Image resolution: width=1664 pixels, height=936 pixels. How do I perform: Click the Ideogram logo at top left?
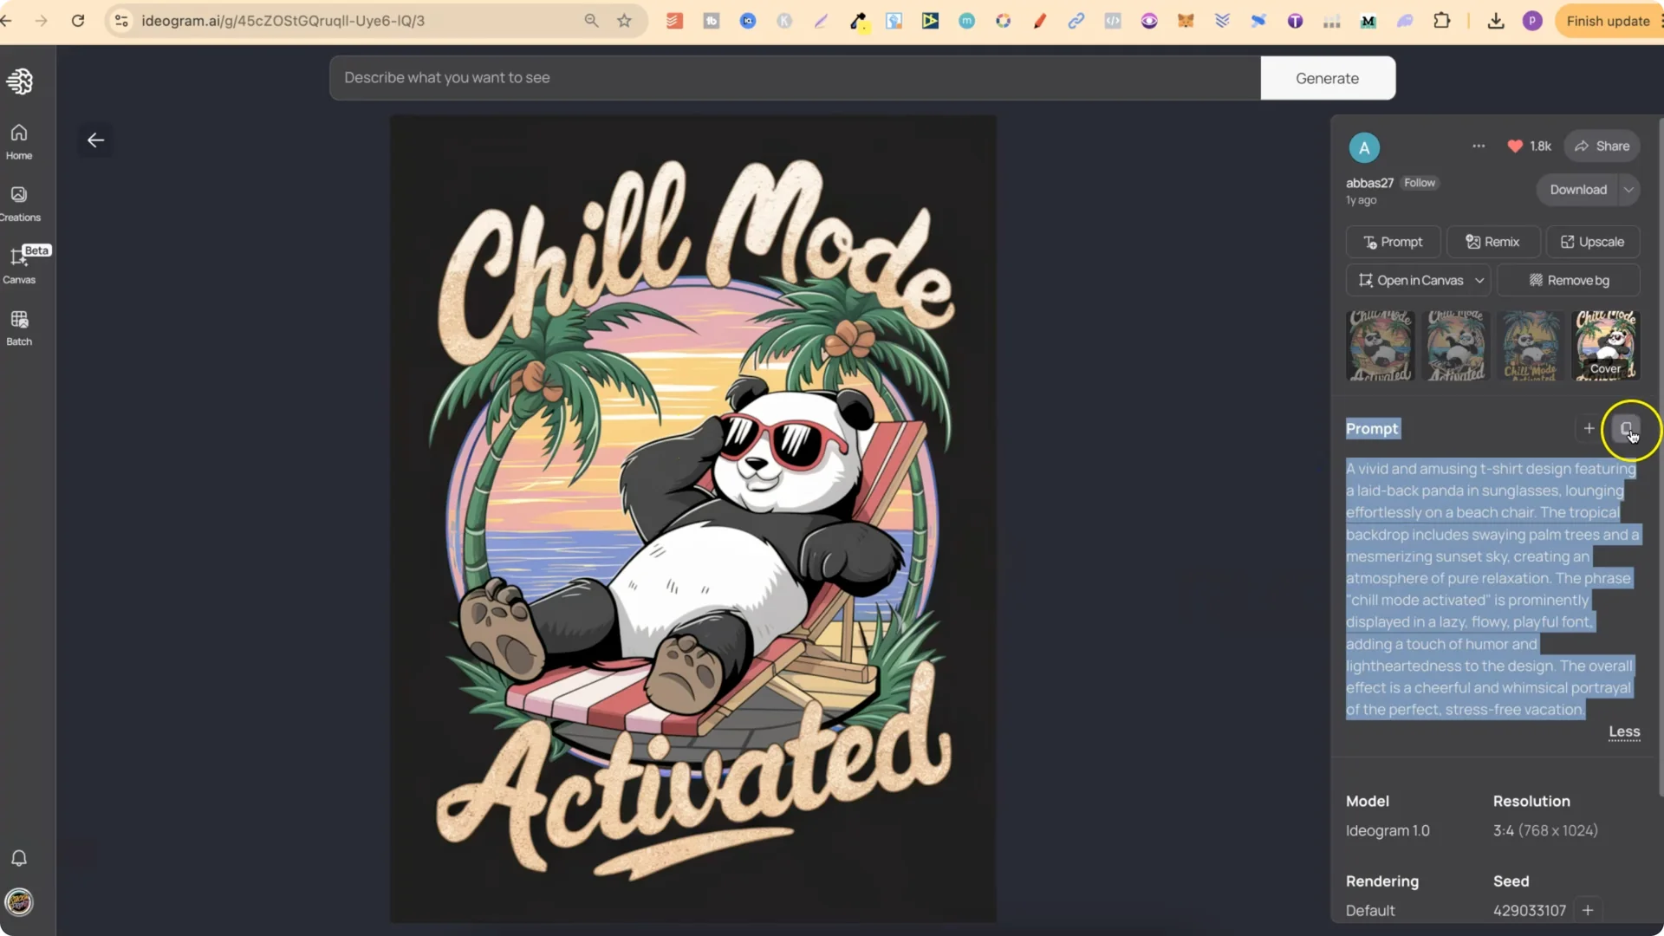[21, 81]
